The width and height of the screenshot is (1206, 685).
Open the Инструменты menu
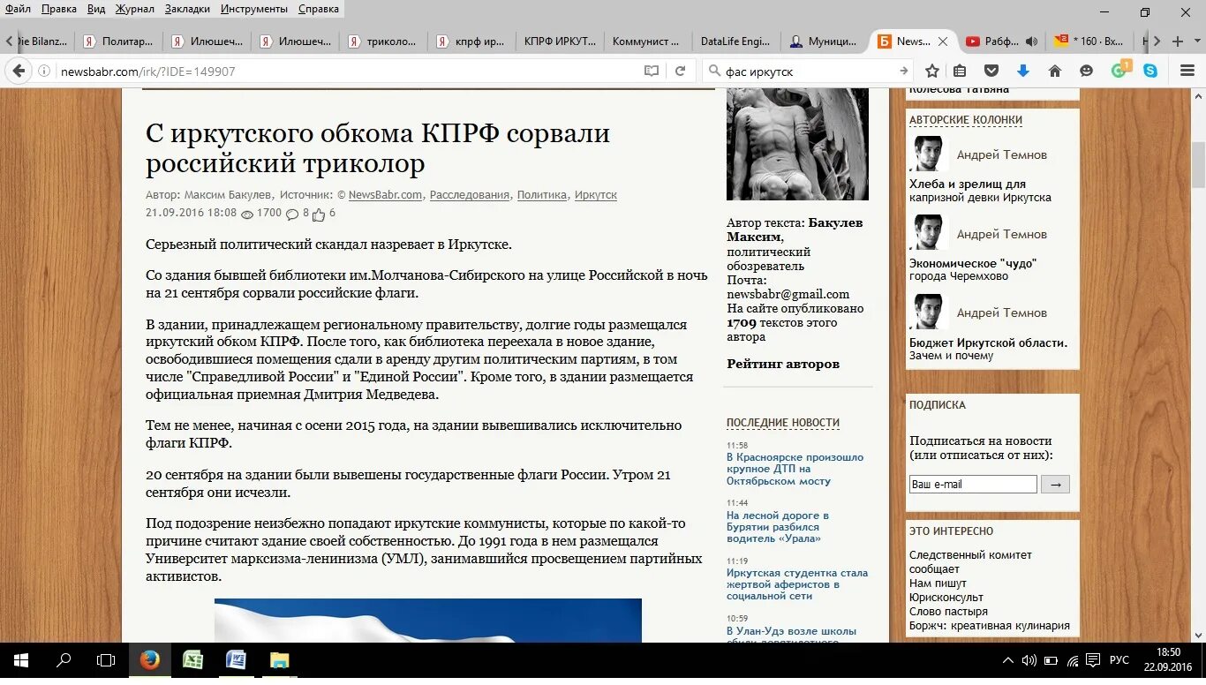(x=253, y=9)
